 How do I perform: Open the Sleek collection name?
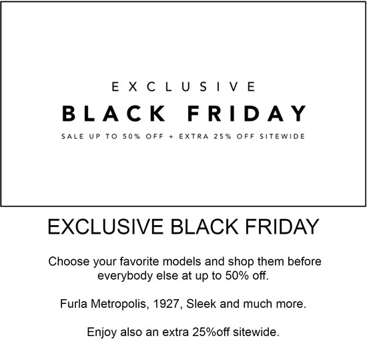pyautogui.click(x=202, y=304)
